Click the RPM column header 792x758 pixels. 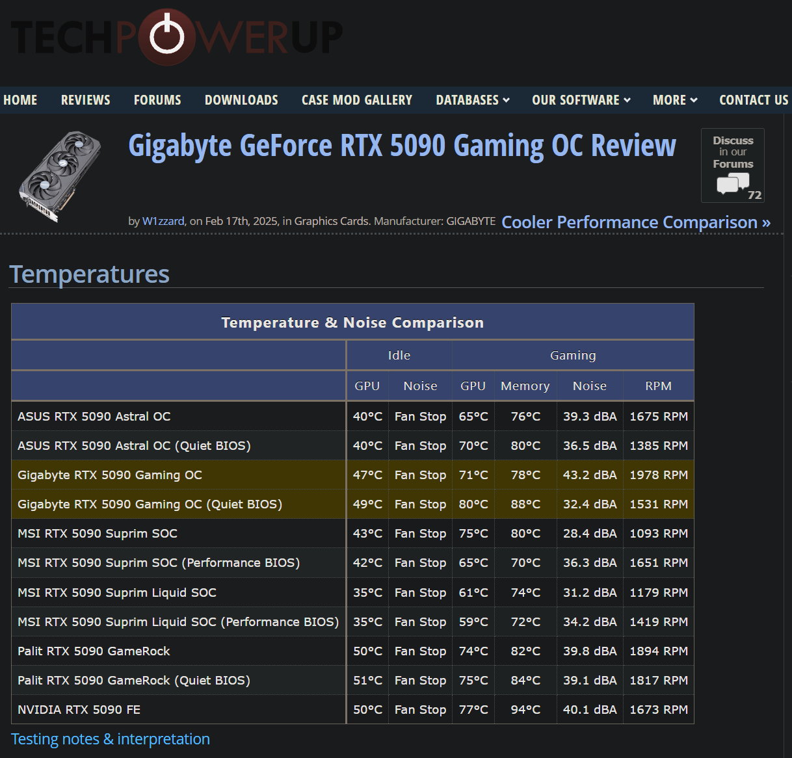[658, 386]
